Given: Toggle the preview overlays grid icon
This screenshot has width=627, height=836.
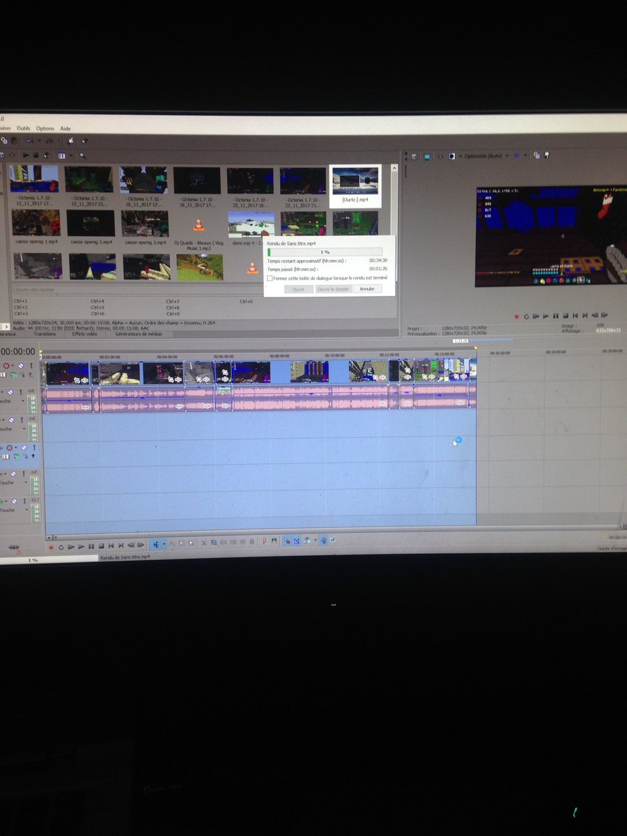Looking at the screenshot, I should coord(517,156).
